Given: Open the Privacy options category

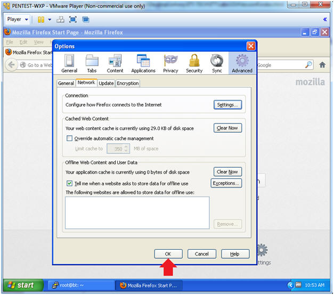Looking at the screenshot, I should click(170, 63).
